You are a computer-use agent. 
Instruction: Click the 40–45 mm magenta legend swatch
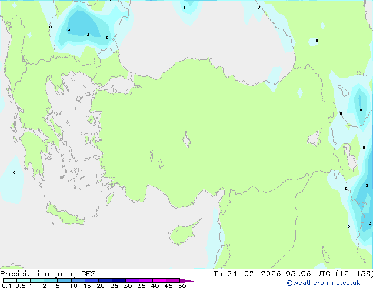click(159, 280)
